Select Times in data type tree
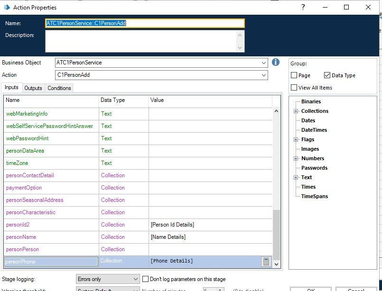382x291 pixels. tap(308, 187)
